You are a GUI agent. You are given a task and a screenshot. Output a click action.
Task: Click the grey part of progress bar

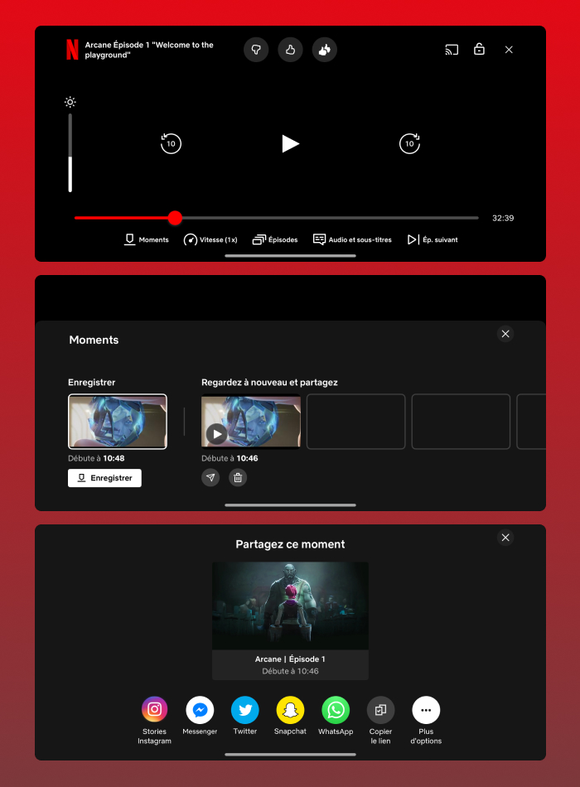pos(330,218)
